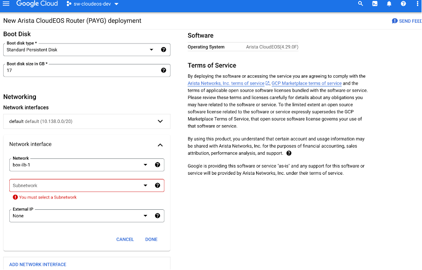The height and width of the screenshot is (270, 422).
Task: Show help for Boot disk type
Action: pos(163,50)
